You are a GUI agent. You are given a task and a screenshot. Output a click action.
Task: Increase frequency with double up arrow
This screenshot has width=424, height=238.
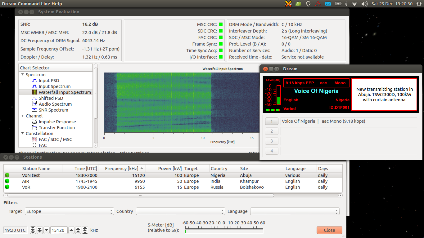pyautogui.click(x=78, y=230)
